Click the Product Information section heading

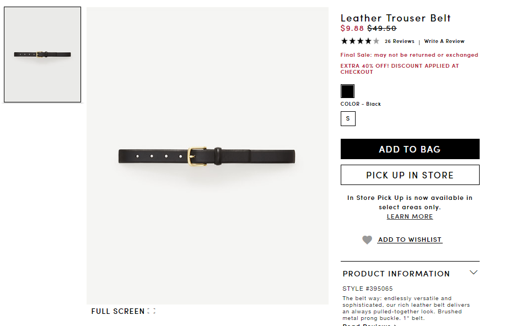(x=396, y=274)
